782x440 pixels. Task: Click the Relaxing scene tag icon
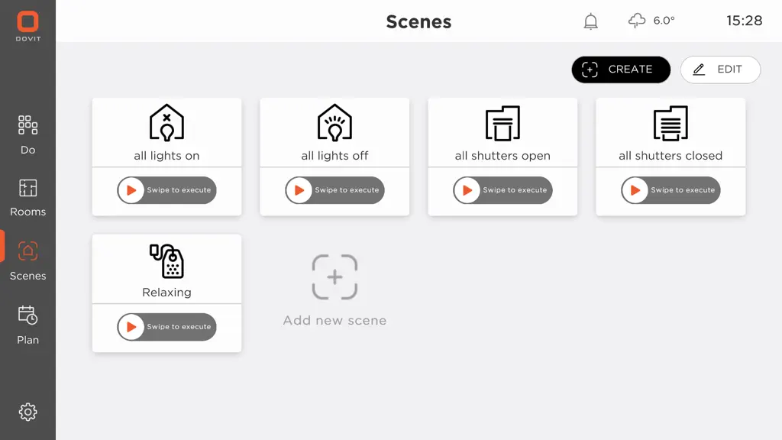[166, 261]
